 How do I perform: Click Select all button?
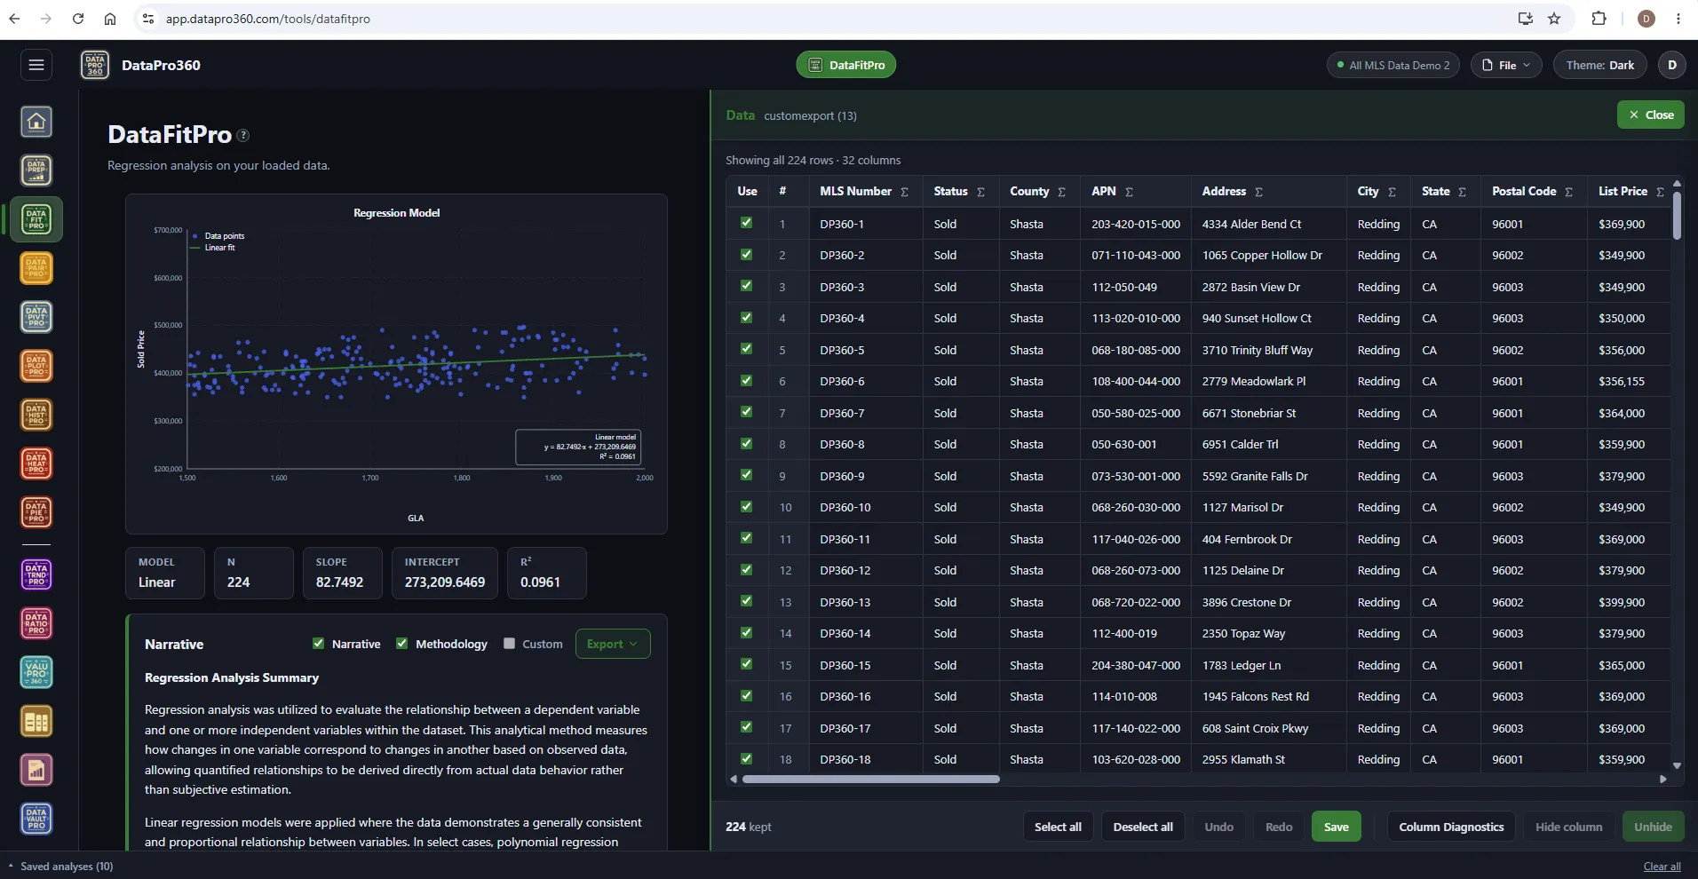(1058, 827)
